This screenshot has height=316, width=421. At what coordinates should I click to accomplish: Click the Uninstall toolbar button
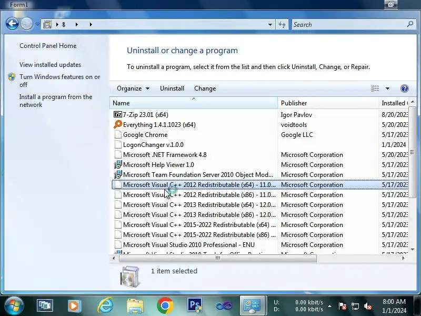pos(172,88)
